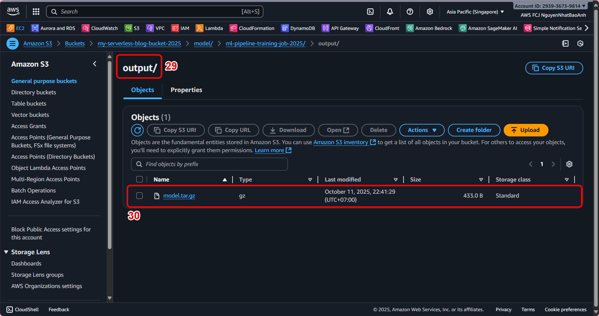Open objects table preferences gear
The width and height of the screenshot is (599, 316).
569,164
